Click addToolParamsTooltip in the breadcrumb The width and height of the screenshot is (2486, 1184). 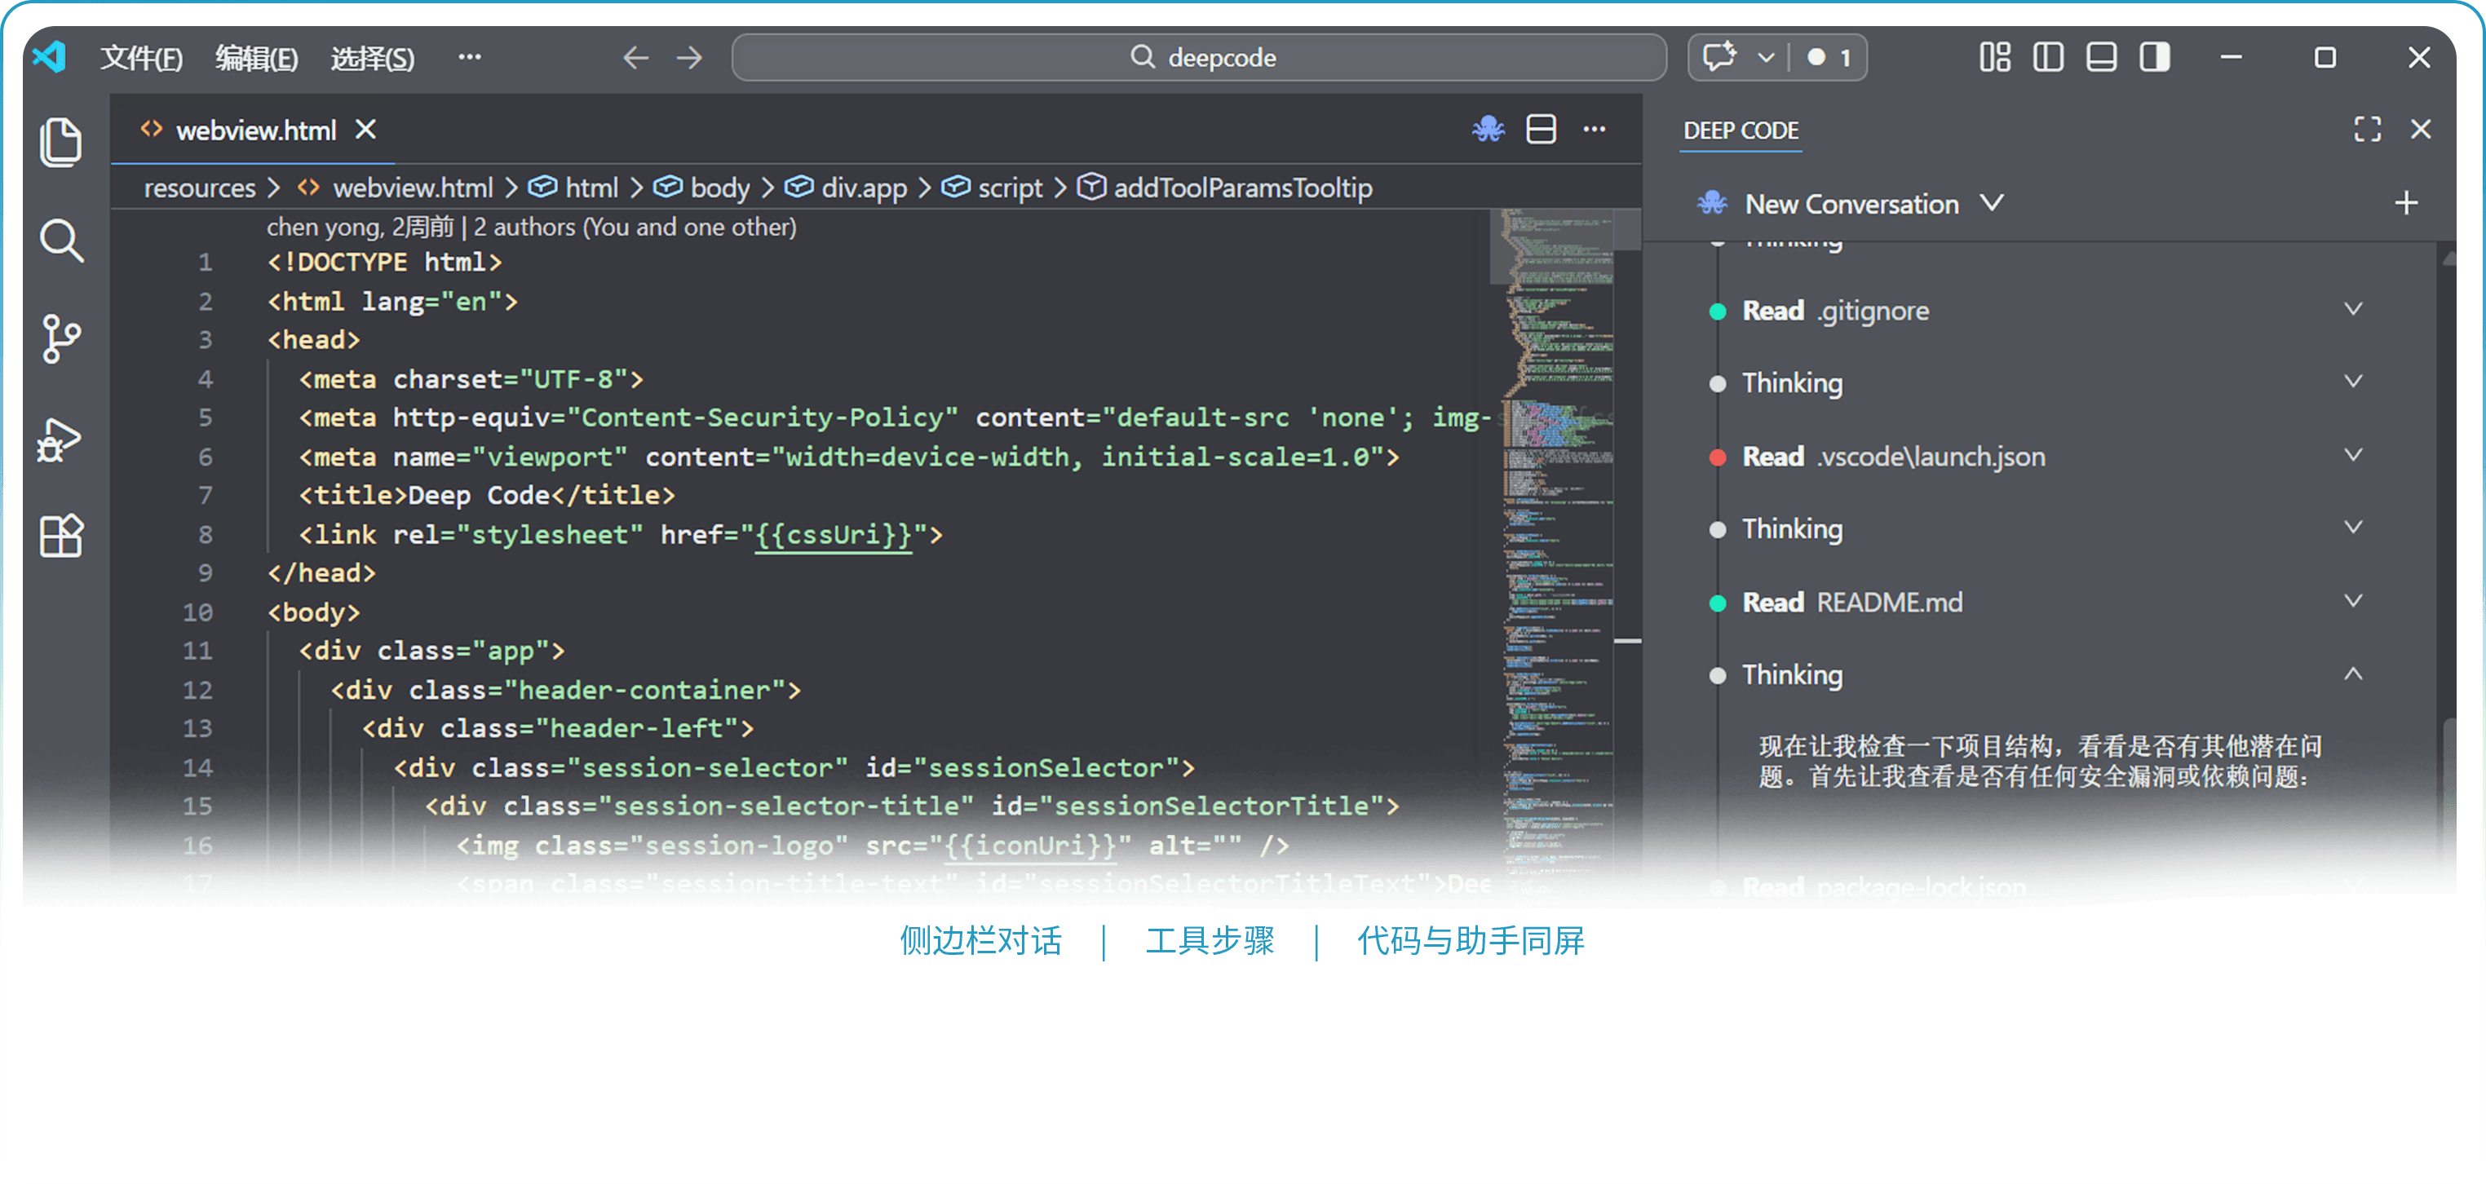point(1242,188)
